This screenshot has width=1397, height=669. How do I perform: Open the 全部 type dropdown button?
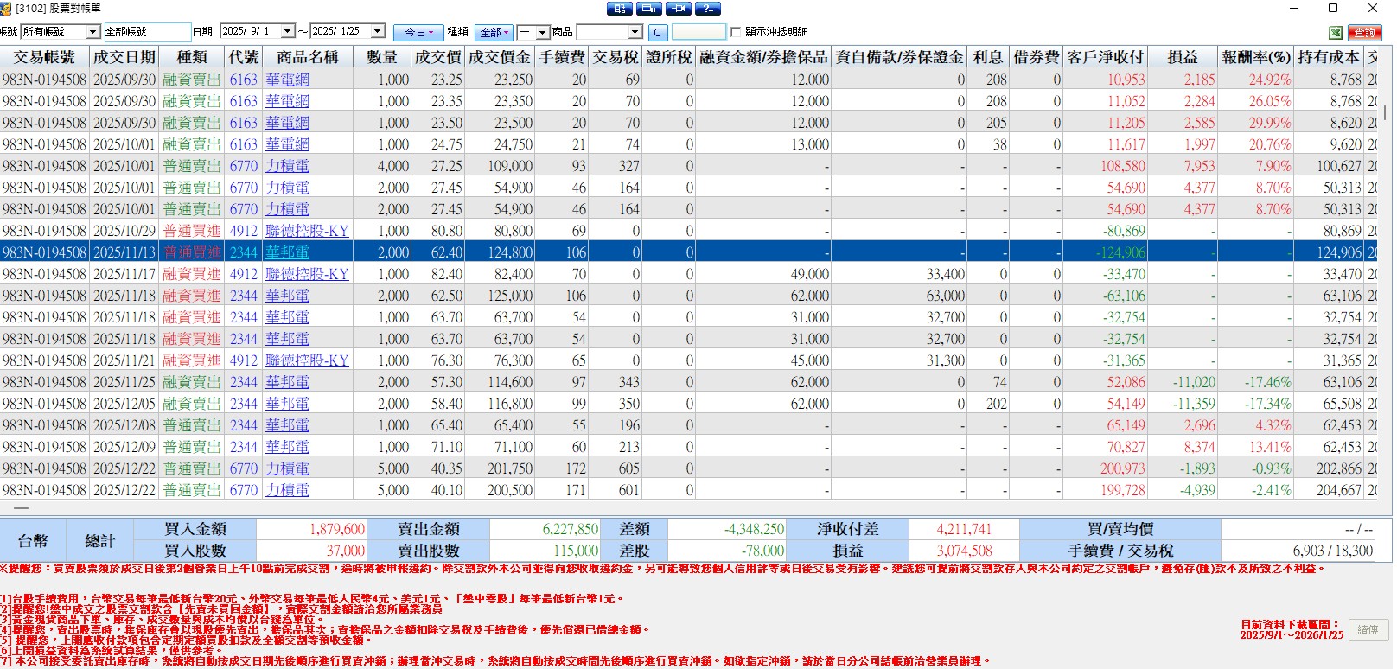click(x=494, y=32)
